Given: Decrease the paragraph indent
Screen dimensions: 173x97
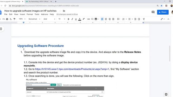Looking at the screenshot, I should (x=135, y=19).
